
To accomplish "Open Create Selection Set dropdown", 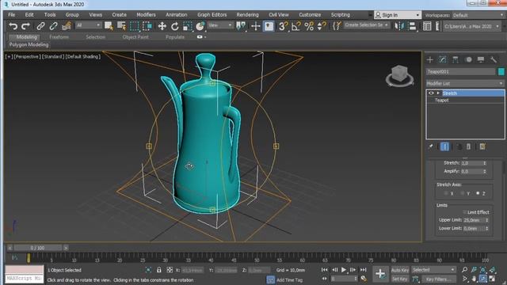I will [x=366, y=25].
